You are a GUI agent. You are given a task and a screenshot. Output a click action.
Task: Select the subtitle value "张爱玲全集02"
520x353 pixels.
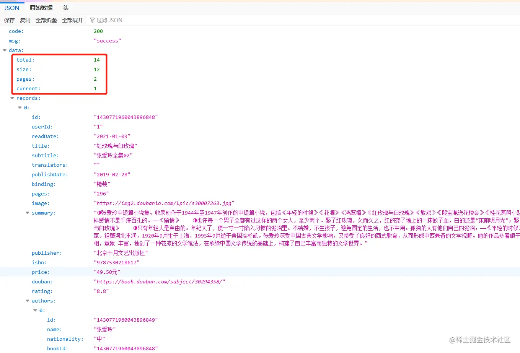point(113,156)
